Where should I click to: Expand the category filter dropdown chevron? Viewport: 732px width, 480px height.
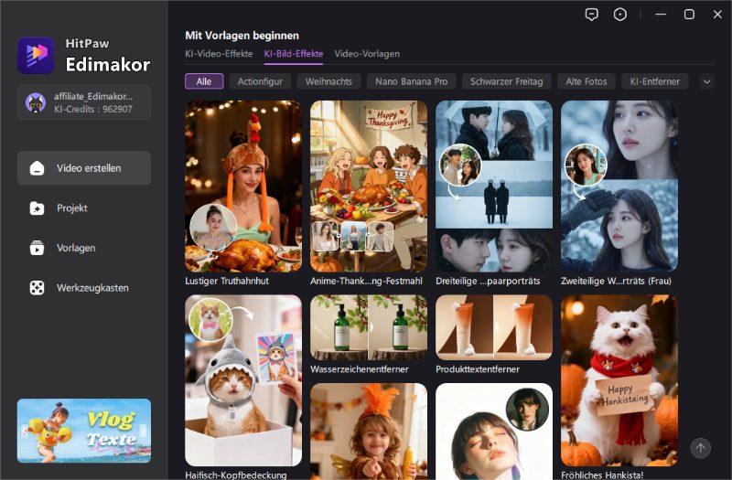706,81
